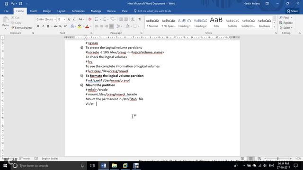303x170 pixels.
Task: Apply the Heading 1 style
Action: pos(184,23)
